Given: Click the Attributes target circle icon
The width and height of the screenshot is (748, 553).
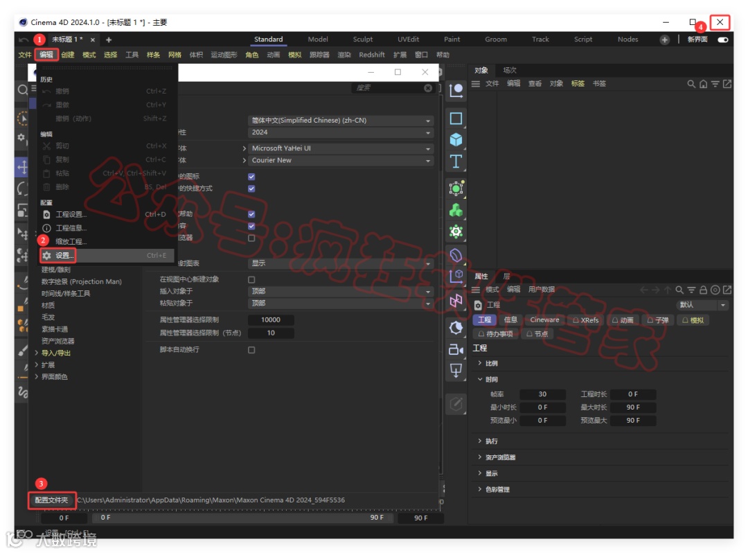Looking at the screenshot, I should (715, 290).
